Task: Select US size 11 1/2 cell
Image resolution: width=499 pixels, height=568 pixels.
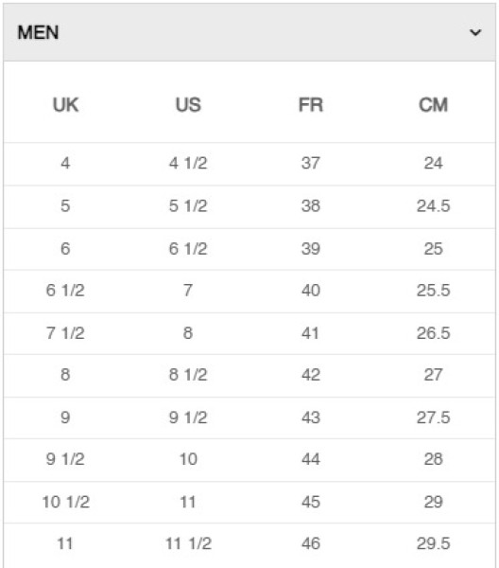Action: [x=188, y=543]
